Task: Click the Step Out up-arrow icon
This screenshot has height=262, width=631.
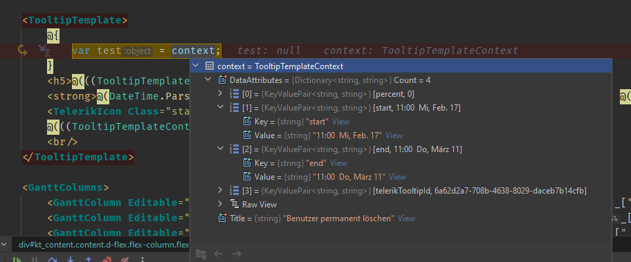Action: click(x=89, y=260)
